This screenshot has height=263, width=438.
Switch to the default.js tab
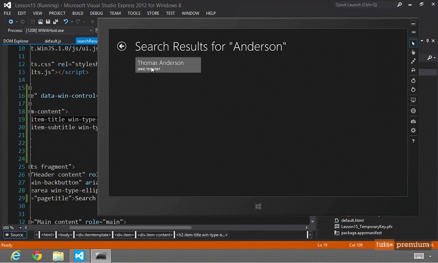click(x=53, y=41)
